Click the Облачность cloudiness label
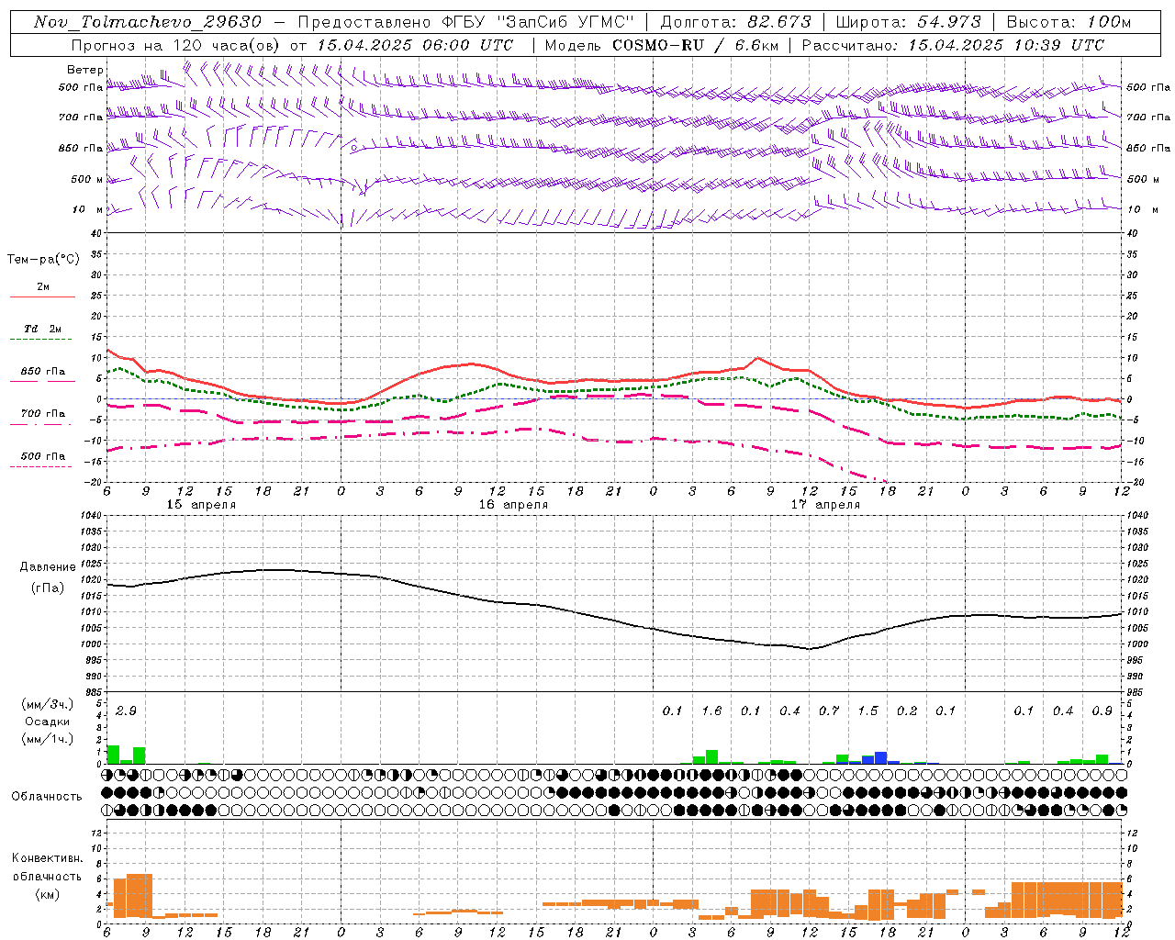This screenshot has width=1175, height=940. click(47, 797)
